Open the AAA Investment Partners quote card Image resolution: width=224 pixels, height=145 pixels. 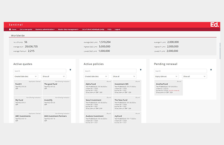coord(57,117)
